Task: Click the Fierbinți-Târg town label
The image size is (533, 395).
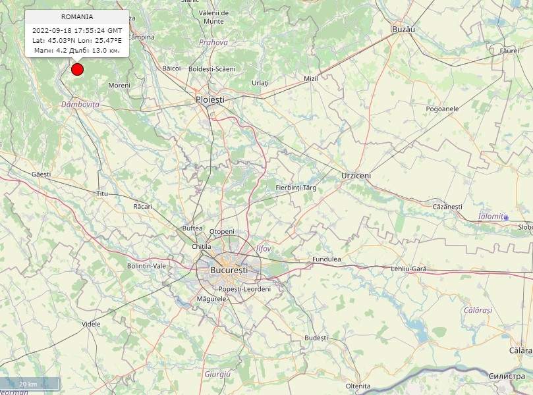Action: [x=296, y=188]
